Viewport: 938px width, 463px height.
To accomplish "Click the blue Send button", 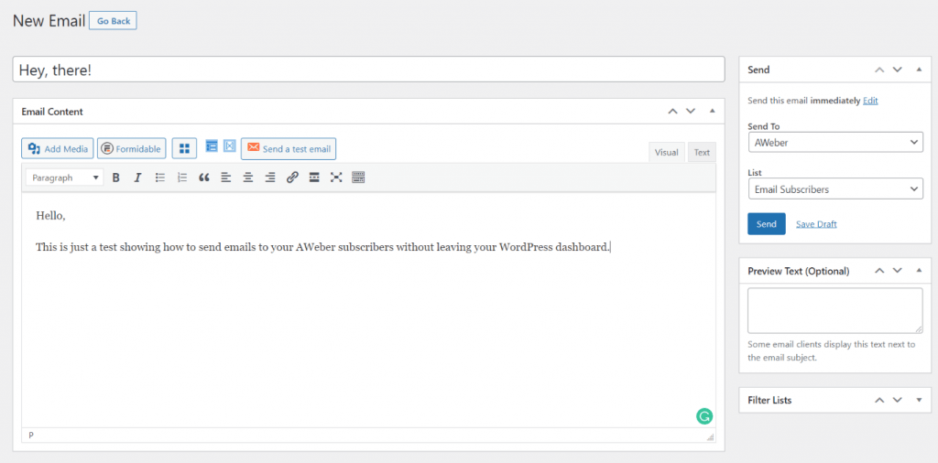I will point(767,224).
